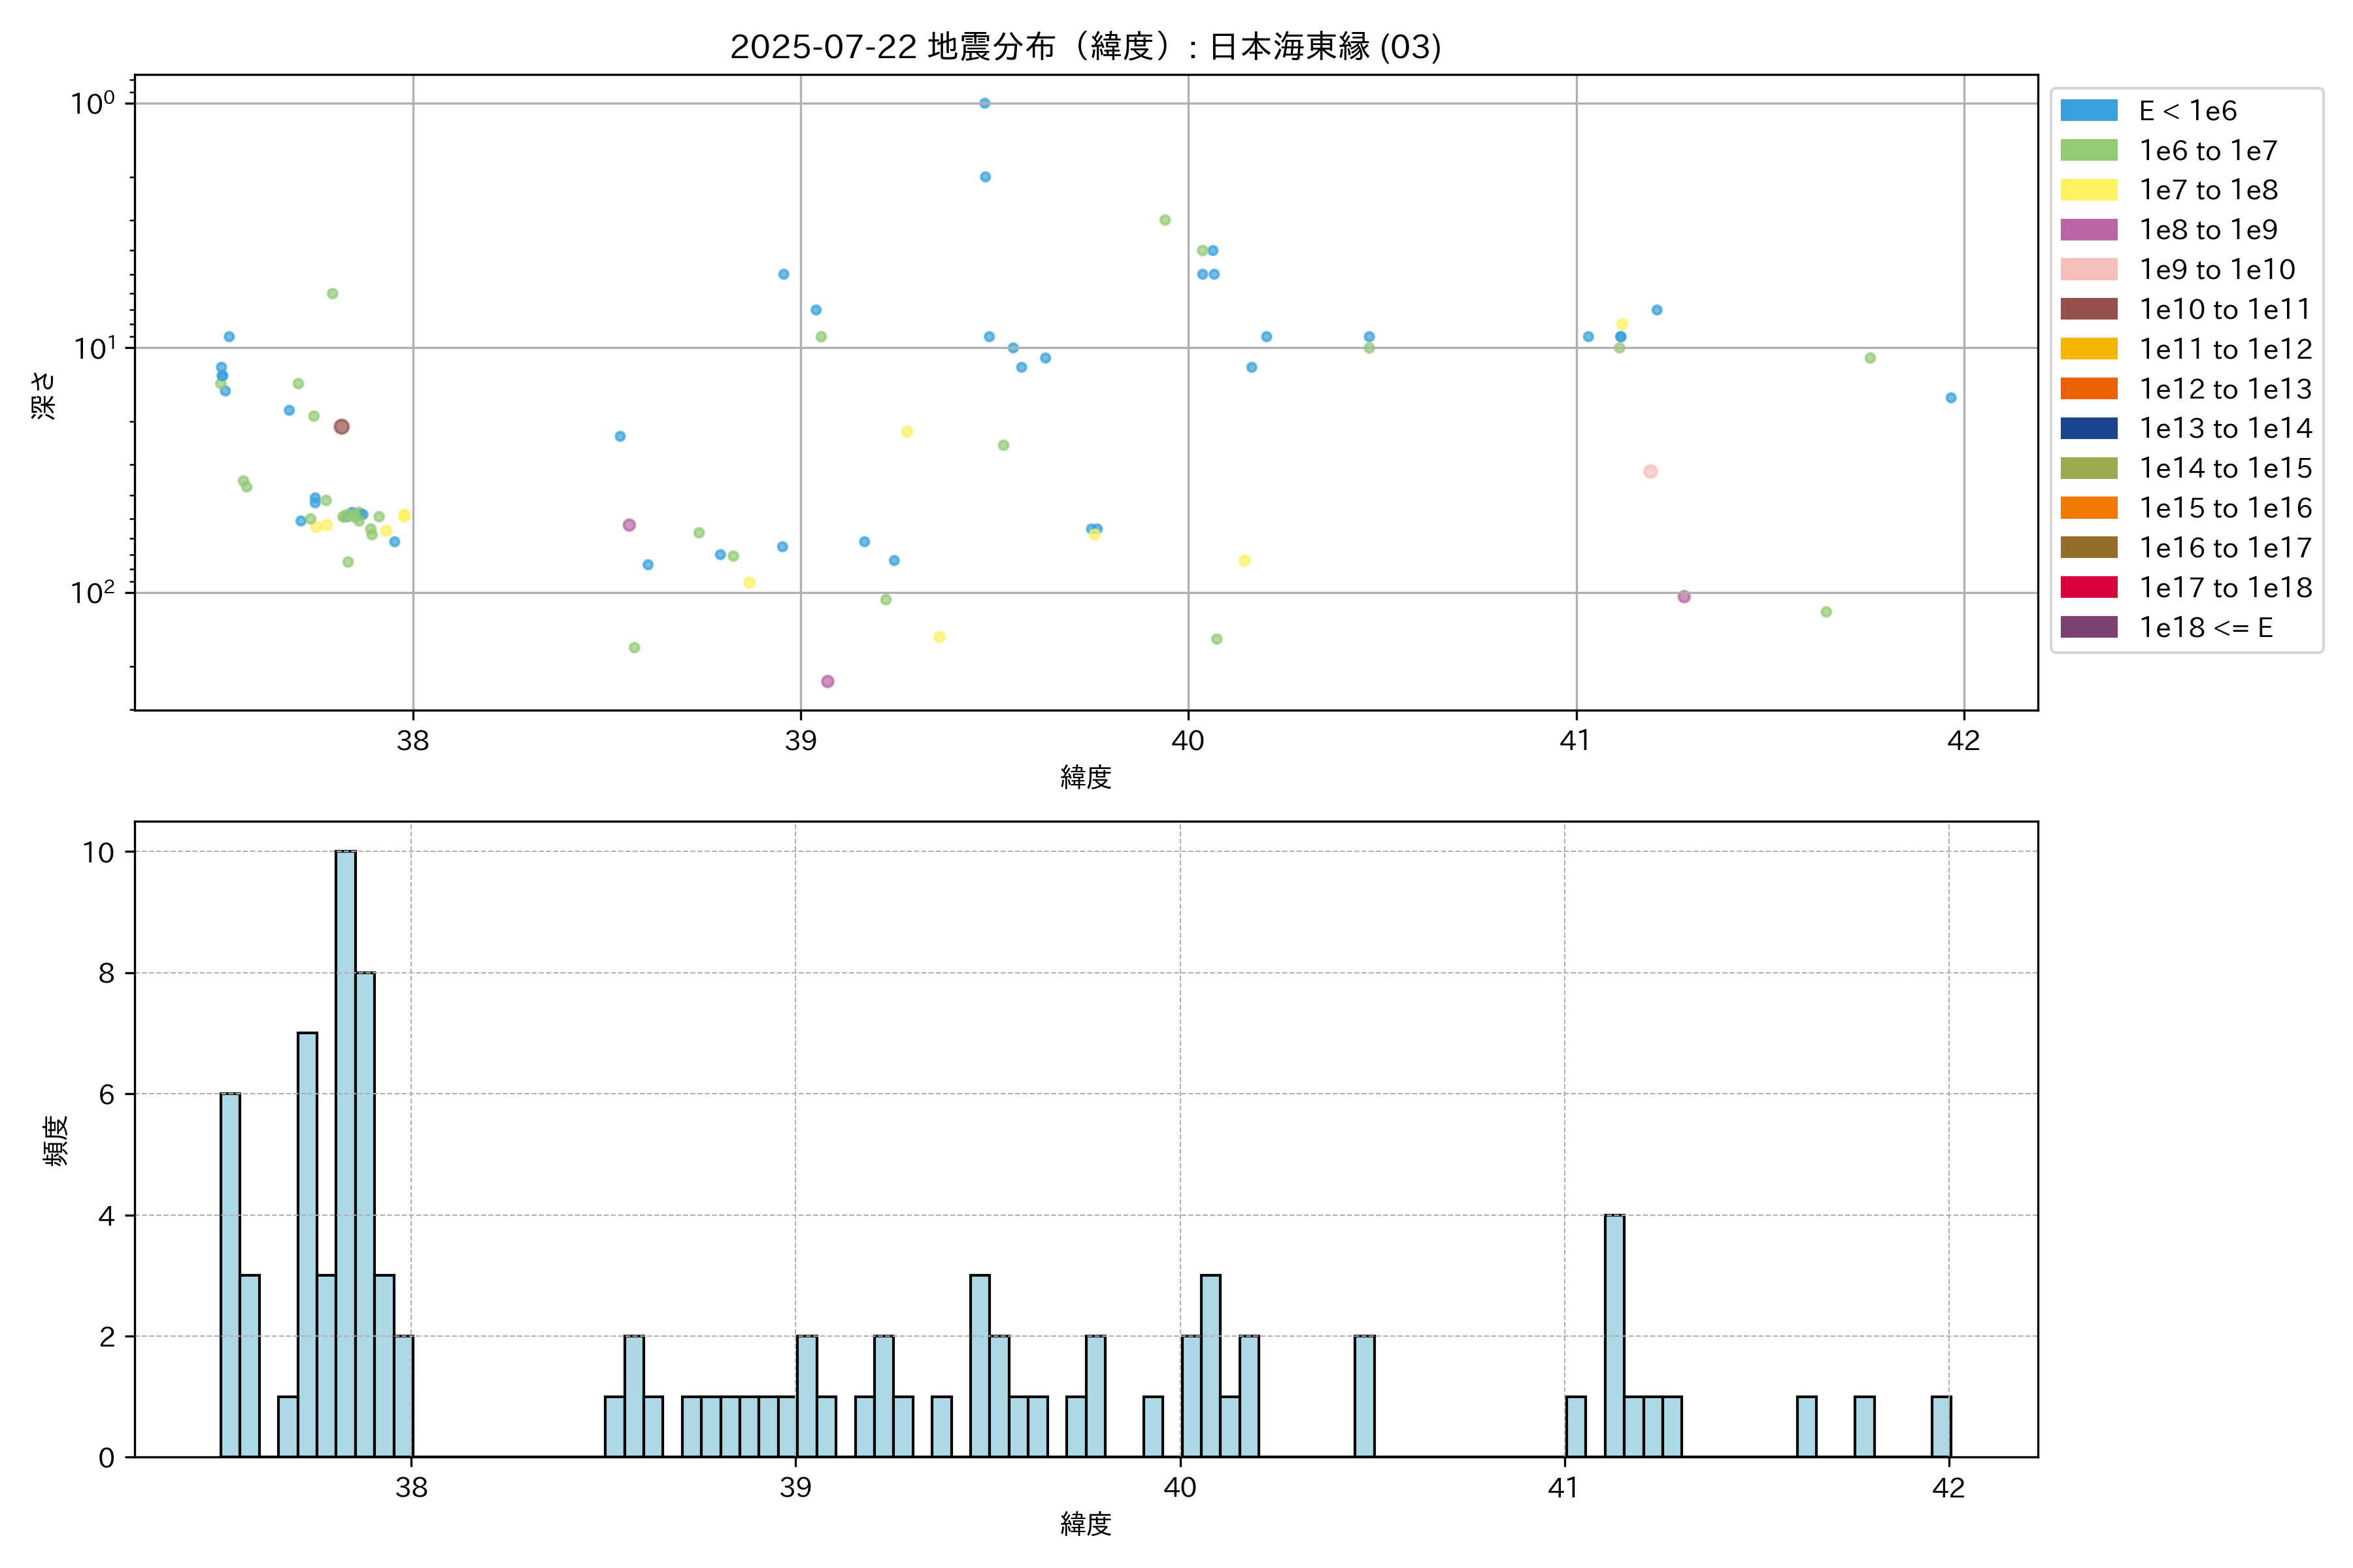Click the 1e18 <= E legend label
The height and width of the screenshot is (1568, 2353).
click(x=2205, y=628)
